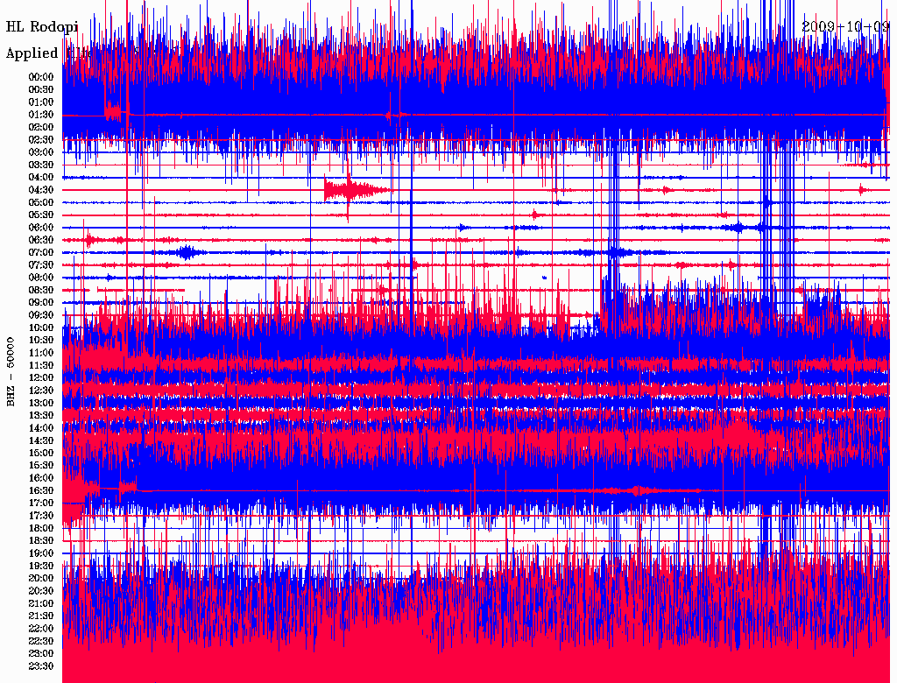Click the 13:30 time label
The height and width of the screenshot is (683, 897).
coord(41,416)
